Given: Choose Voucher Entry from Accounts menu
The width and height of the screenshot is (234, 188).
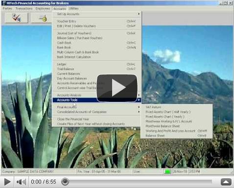Looking at the screenshot, I should tap(97, 21).
